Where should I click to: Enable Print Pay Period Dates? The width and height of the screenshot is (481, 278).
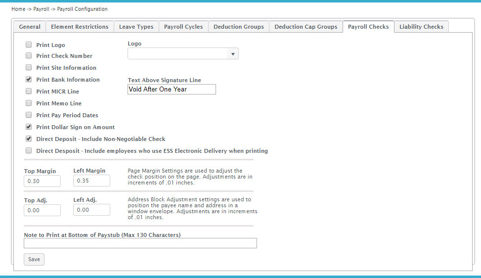pyautogui.click(x=29, y=115)
